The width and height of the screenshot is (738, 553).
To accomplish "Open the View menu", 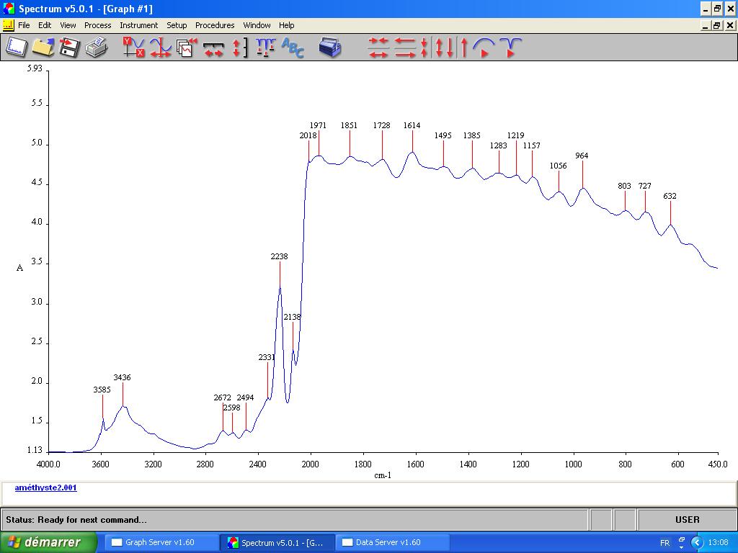I will [x=68, y=25].
